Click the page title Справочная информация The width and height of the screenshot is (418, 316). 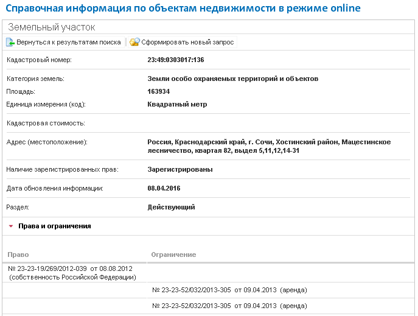(183, 8)
